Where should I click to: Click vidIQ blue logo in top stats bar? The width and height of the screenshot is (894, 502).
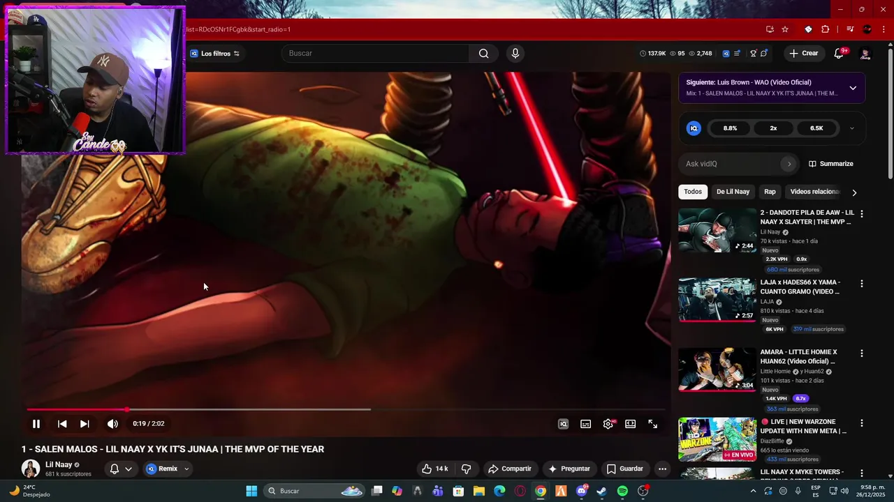[x=726, y=54]
